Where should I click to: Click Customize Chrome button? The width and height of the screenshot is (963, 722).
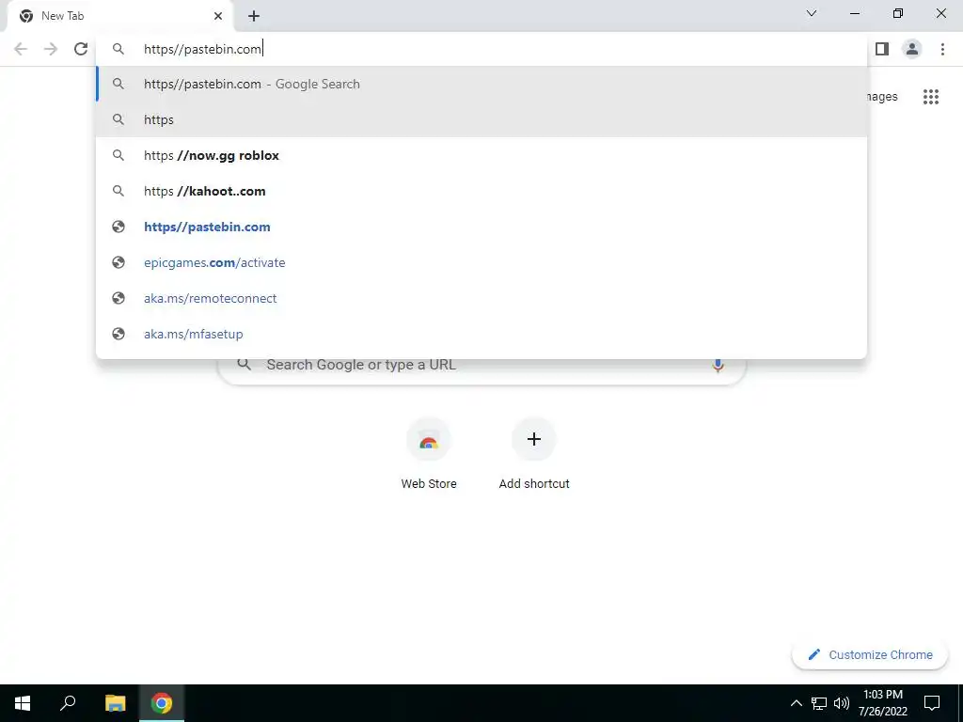(x=870, y=654)
